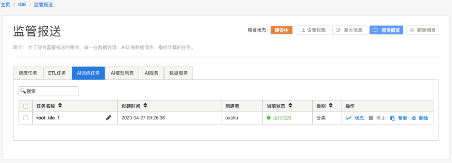Screen dimensions: 452x163
Task: Click the creation time 2020-04-27 09:26:36
Action: click(143, 118)
